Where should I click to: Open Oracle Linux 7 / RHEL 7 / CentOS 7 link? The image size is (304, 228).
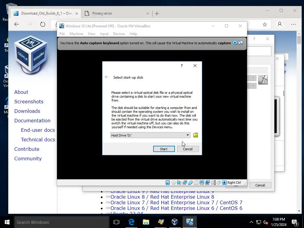pos(176,202)
